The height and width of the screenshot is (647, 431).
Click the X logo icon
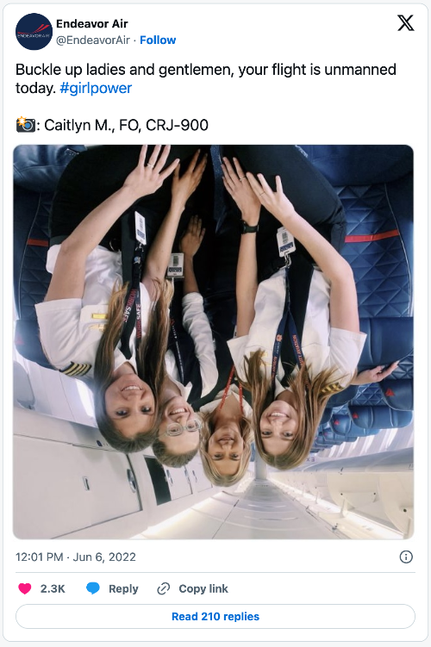pos(405,23)
